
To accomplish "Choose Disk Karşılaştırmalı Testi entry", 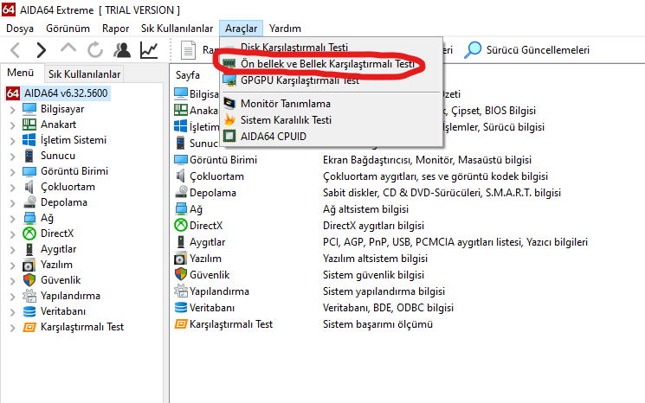I will (x=331, y=48).
